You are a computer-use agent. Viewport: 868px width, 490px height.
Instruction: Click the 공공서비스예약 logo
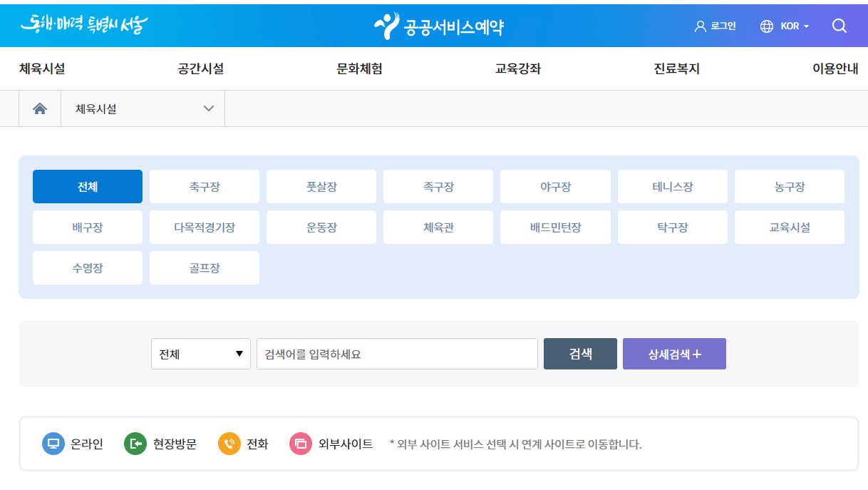440,26
